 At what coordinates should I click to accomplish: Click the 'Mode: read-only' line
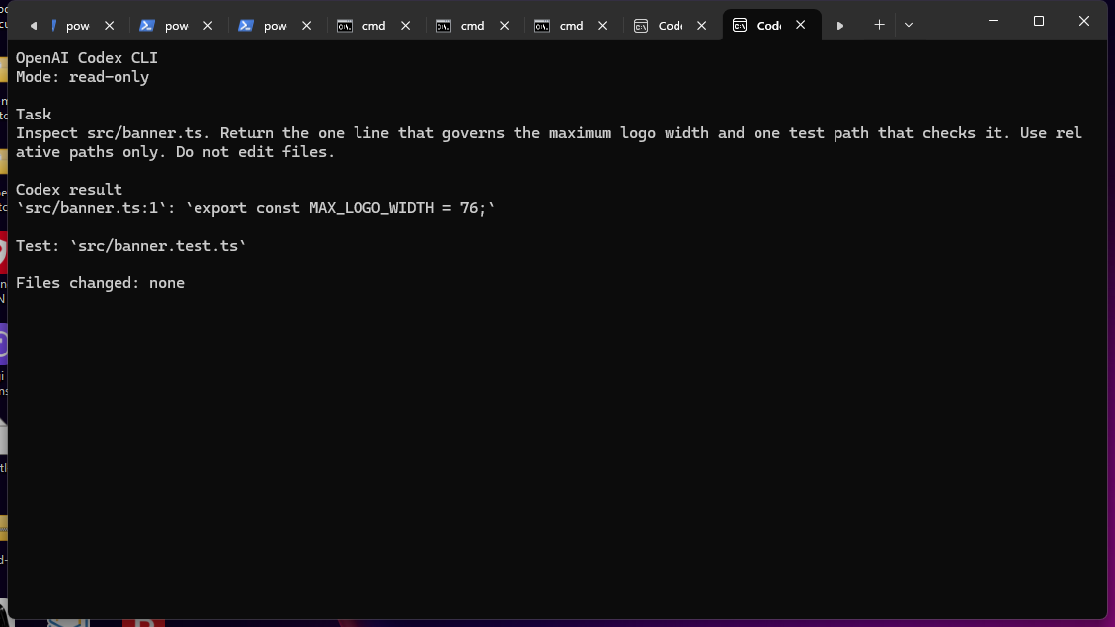(x=83, y=77)
